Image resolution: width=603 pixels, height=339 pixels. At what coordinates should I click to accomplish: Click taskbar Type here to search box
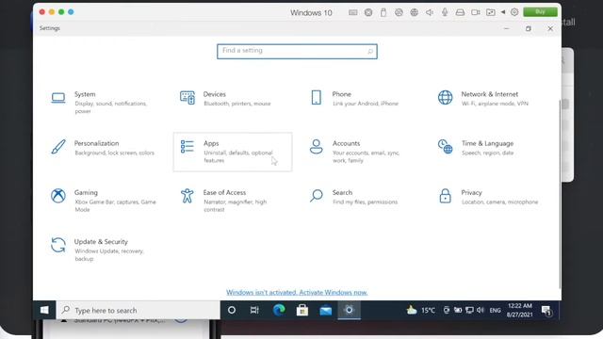(139, 310)
